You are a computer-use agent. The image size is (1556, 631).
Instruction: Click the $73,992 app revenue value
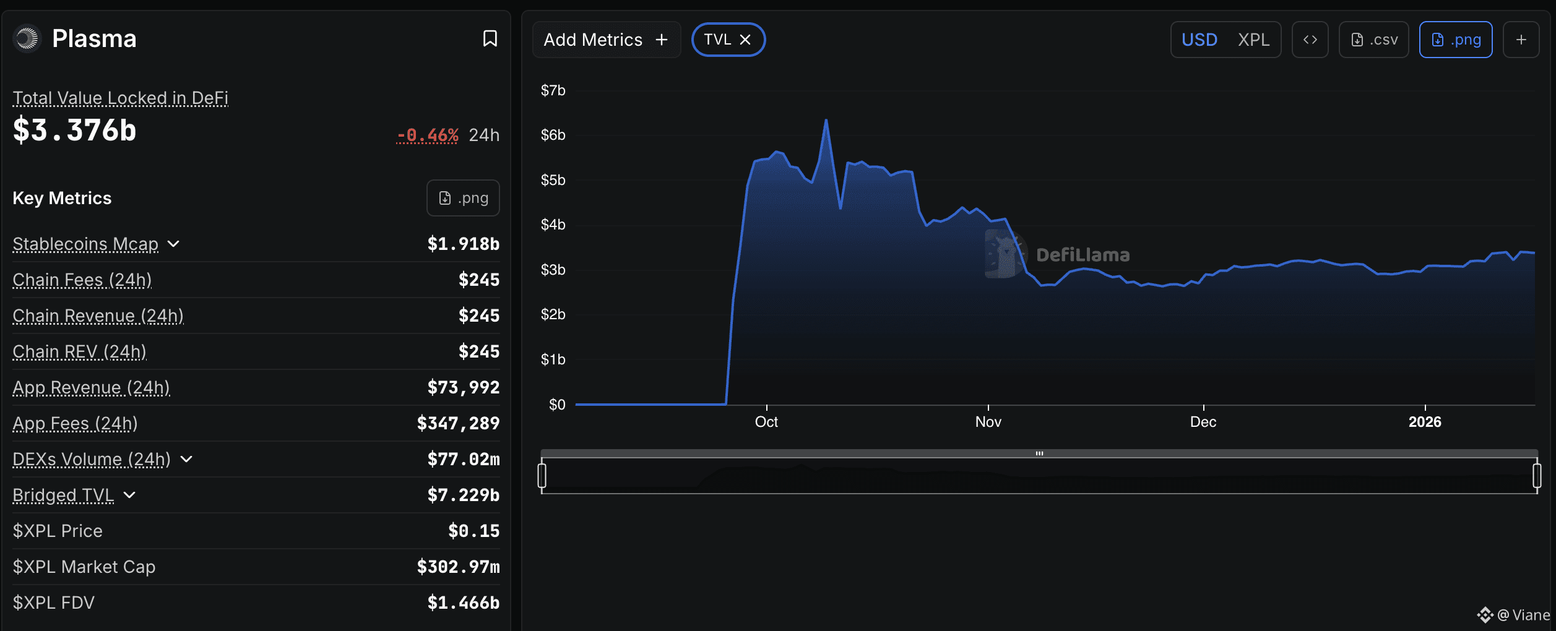pyautogui.click(x=464, y=387)
